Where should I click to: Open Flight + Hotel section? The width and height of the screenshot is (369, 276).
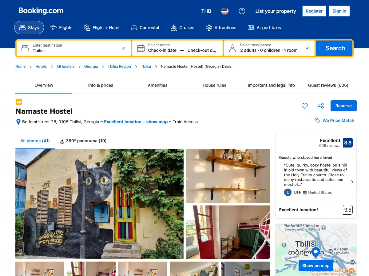coord(101,28)
